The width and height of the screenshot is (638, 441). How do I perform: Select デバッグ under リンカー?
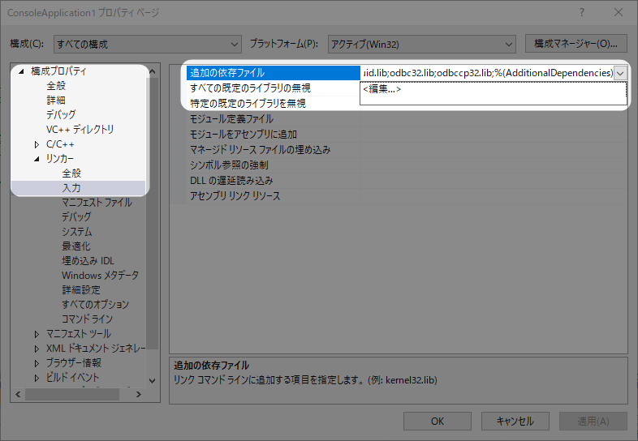tap(76, 217)
